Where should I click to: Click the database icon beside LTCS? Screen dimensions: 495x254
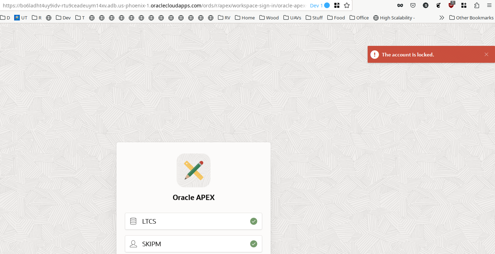click(133, 221)
